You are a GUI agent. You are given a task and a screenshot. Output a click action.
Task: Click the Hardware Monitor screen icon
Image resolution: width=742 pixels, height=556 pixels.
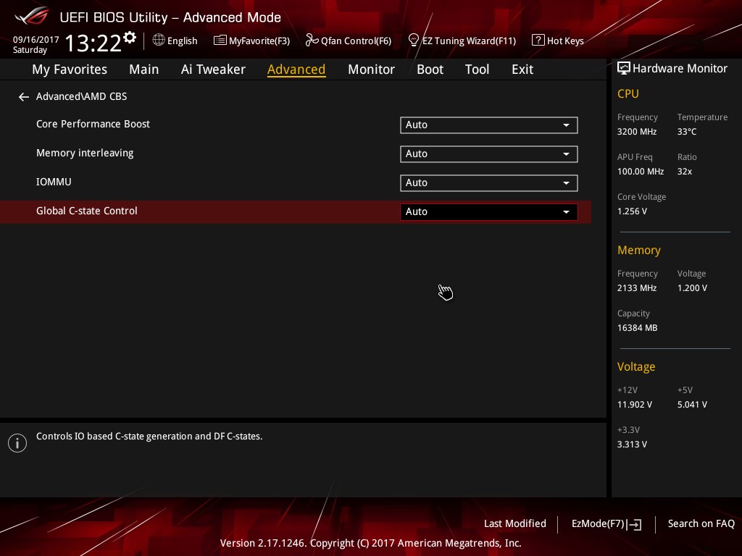pos(624,69)
